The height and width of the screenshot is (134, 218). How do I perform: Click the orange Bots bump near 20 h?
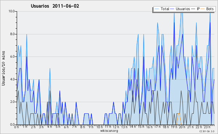point(179,119)
